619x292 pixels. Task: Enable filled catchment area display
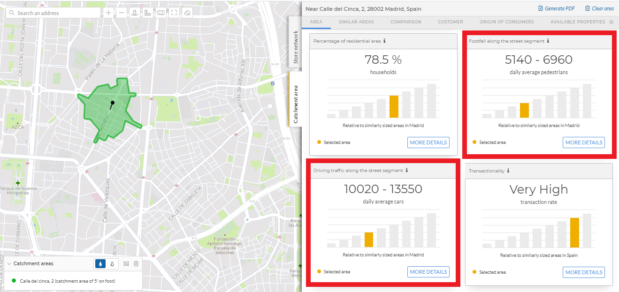pyautogui.click(x=100, y=263)
